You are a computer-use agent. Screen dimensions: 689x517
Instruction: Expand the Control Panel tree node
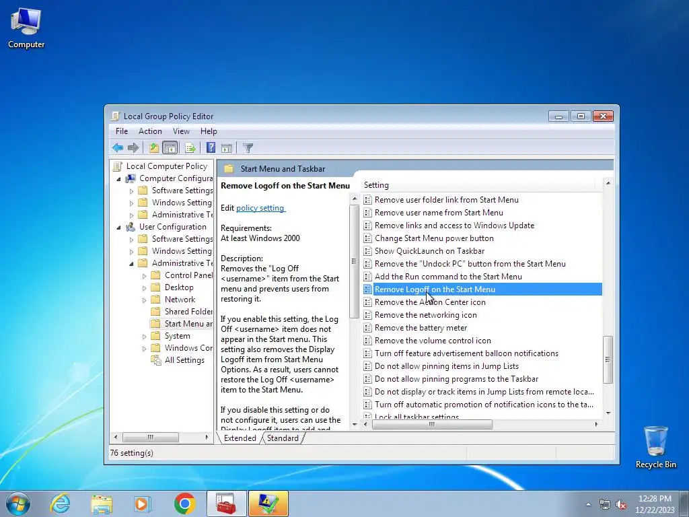coord(144,275)
